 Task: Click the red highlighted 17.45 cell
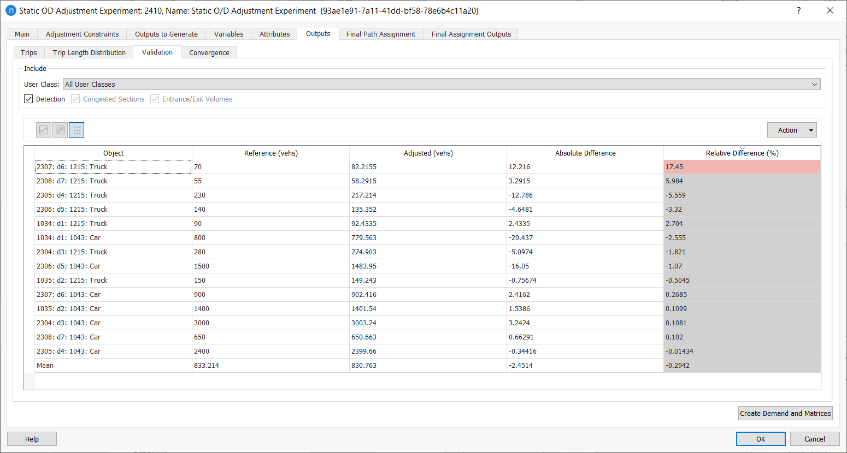[x=742, y=167]
